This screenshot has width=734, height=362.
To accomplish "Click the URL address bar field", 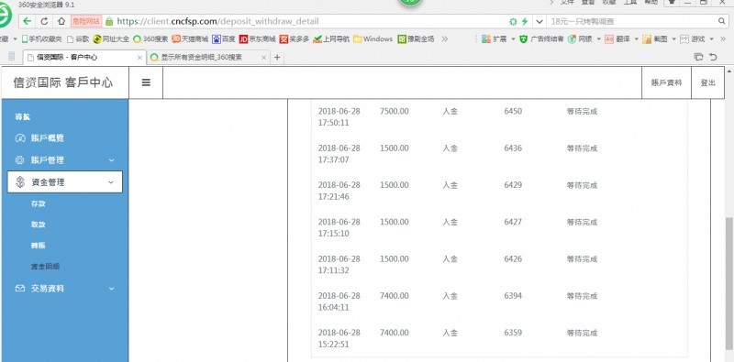I will point(309,21).
